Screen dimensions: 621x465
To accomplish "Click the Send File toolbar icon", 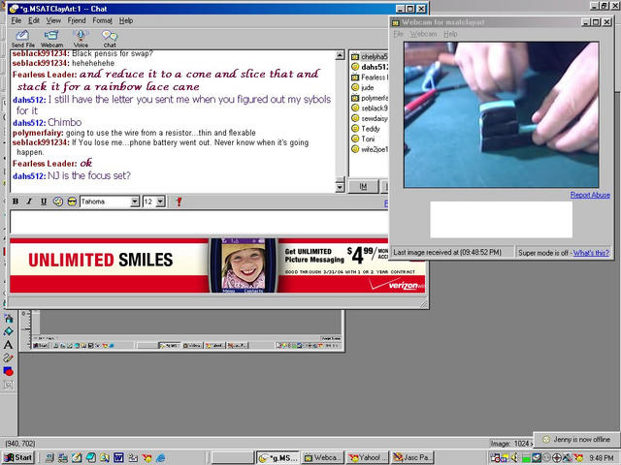I will (x=22, y=39).
